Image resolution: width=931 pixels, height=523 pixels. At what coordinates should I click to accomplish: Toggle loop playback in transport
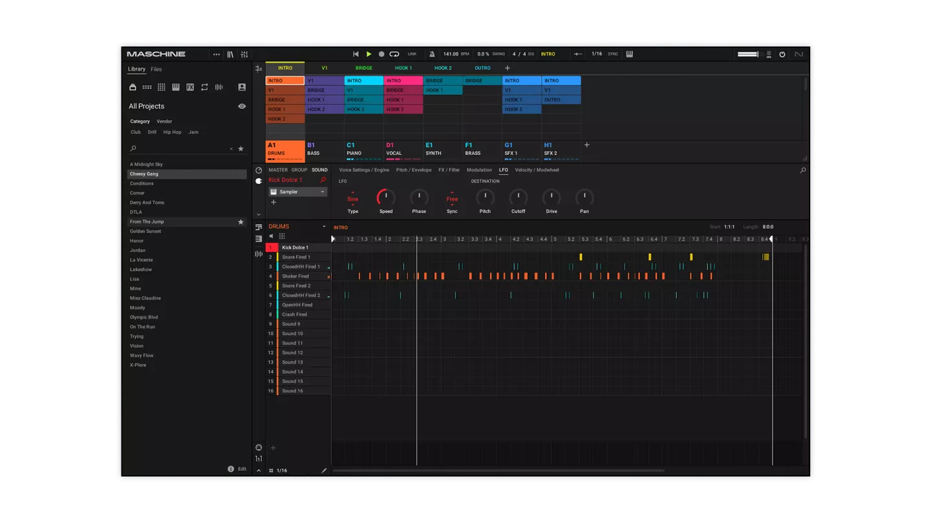(394, 54)
